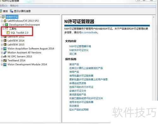Image resolution: width=158 pixels, height=124 pixels.
Task: Click the 工具包 tools icon
Action: tap(7, 29)
